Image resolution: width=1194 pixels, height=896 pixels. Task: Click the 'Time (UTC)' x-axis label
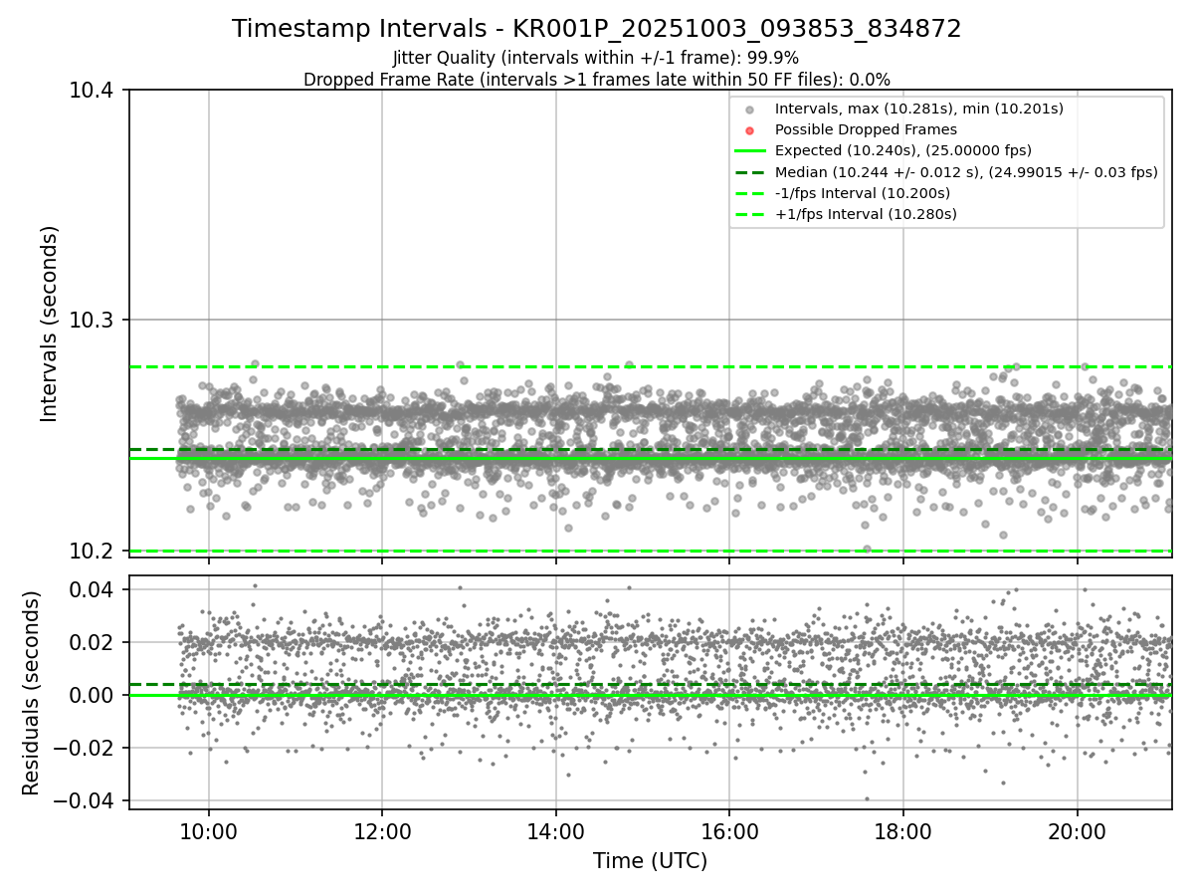point(650,861)
